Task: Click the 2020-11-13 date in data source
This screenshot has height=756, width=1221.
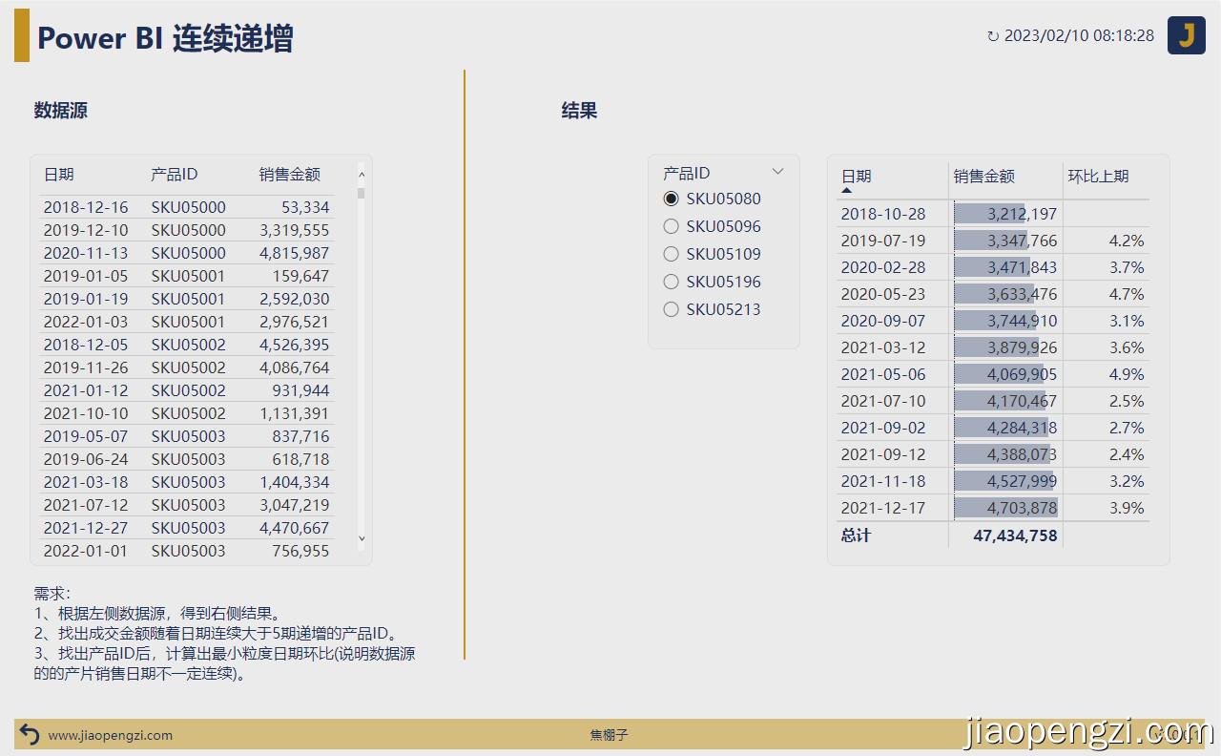Action: click(x=86, y=253)
